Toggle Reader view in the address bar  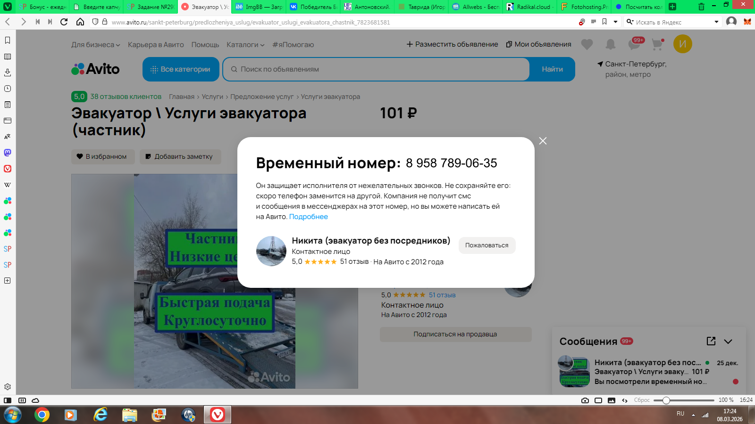tap(593, 22)
